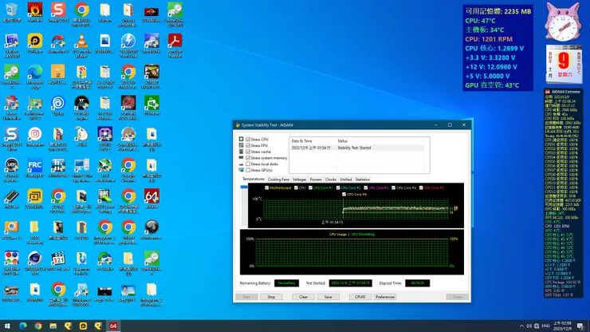Uncheck the Stress CPU option
The height and width of the screenshot is (332, 590).
coord(248,140)
